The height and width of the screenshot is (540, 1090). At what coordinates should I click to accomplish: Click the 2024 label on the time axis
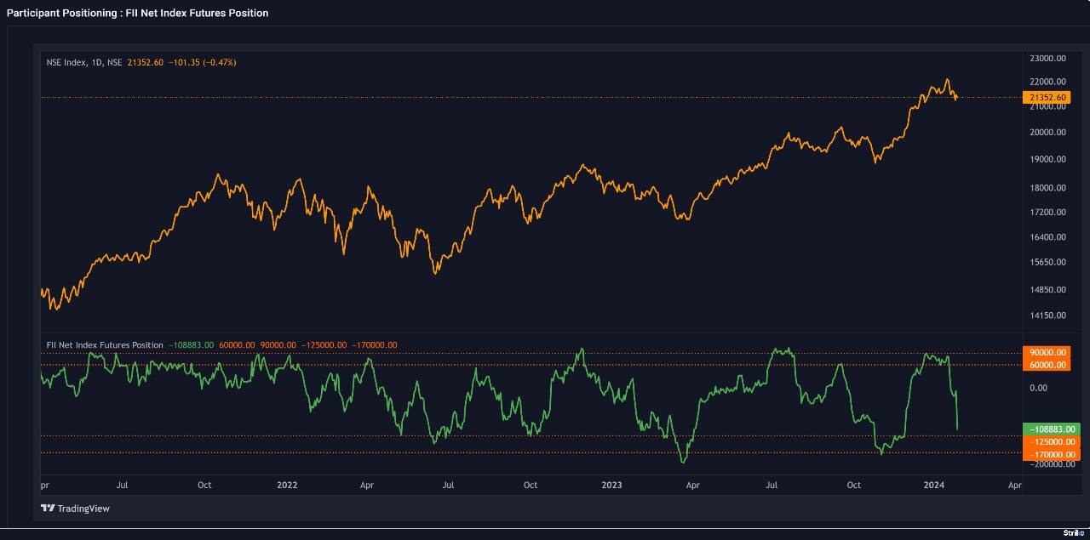click(934, 486)
